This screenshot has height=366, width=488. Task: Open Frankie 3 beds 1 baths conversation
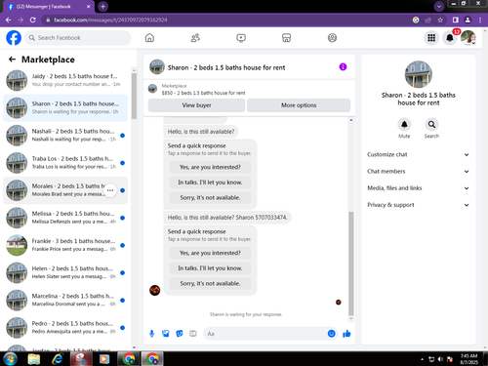pyautogui.click(x=65, y=245)
